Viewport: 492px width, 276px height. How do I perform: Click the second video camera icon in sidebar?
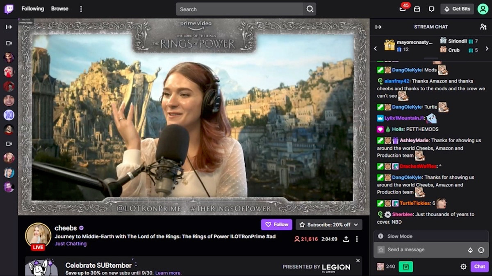(x=9, y=144)
